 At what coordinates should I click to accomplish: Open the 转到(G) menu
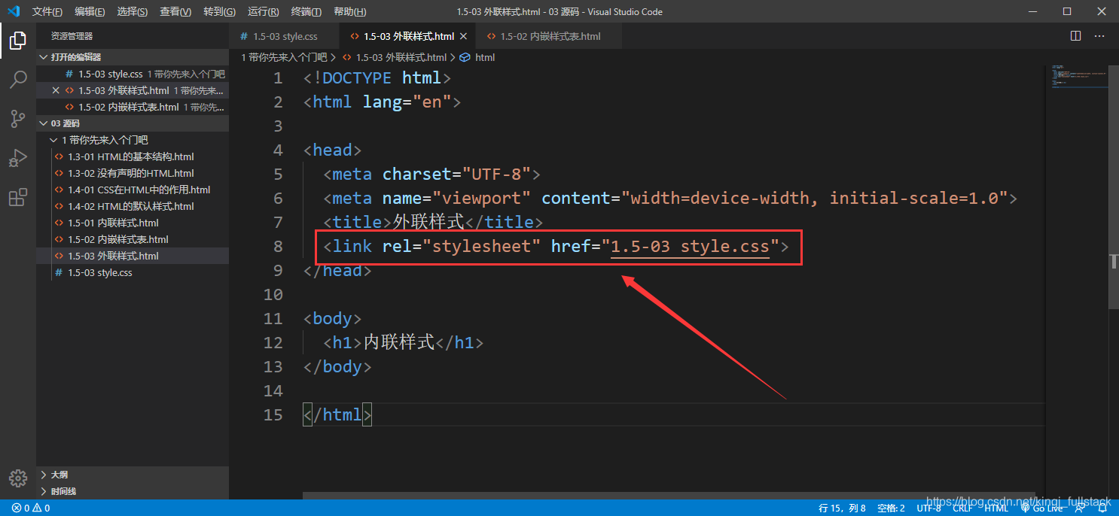[x=219, y=11]
